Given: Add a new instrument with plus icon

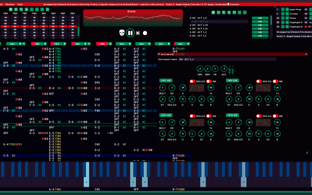Looking at the screenshot, I should pos(214,12).
